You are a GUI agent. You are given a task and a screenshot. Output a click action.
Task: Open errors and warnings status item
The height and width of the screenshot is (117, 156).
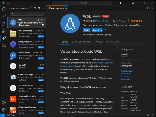10,115
